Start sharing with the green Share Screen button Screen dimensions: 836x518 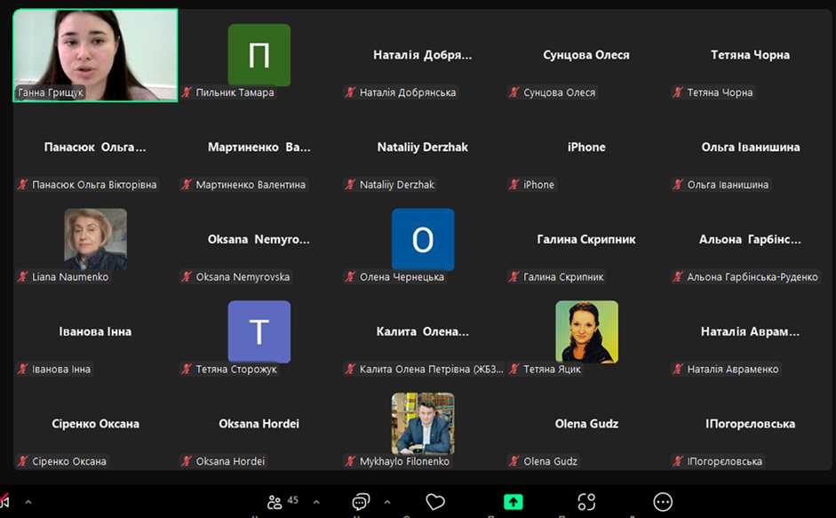point(513,502)
